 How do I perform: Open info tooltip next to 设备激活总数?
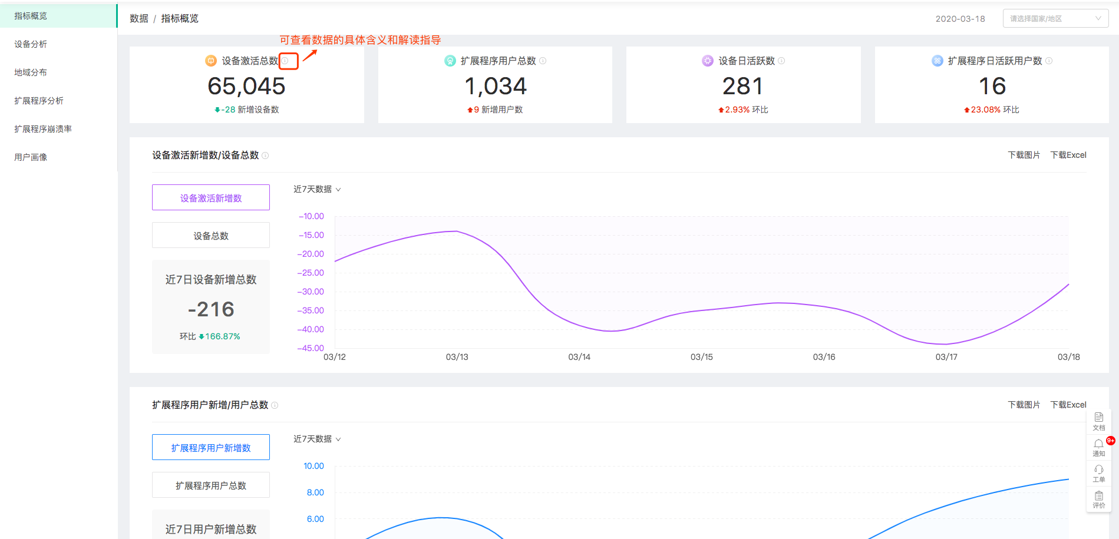pos(285,61)
